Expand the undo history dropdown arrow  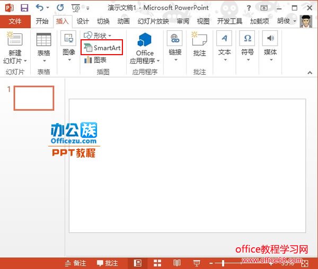pyautogui.click(x=48, y=8)
